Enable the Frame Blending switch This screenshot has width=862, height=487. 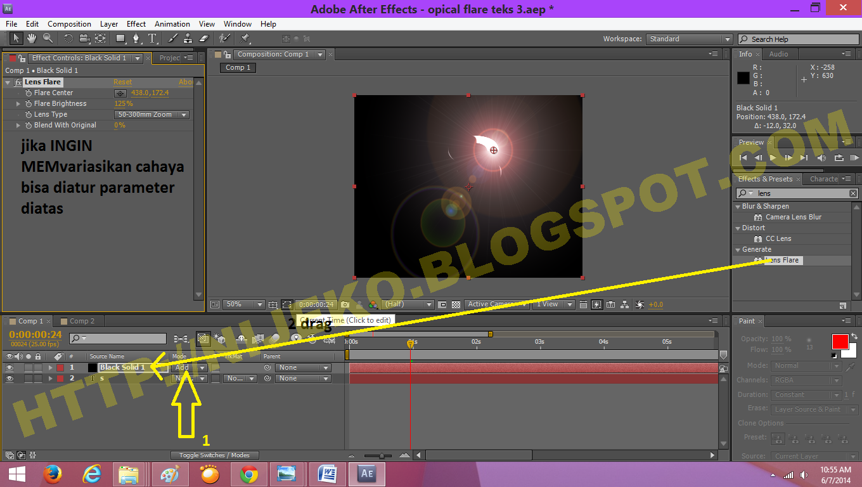point(257,337)
